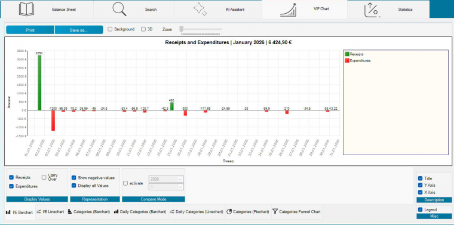This screenshot has width=454, height=225.
Task: Click the Sweep x-axis label
Action: pyautogui.click(x=228, y=161)
